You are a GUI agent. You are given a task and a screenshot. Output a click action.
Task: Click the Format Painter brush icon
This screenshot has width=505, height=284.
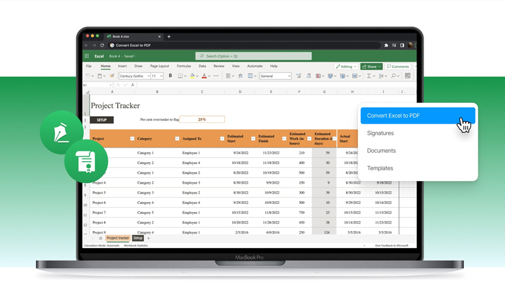point(112,76)
